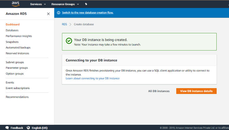This screenshot has height=130, width=229.
Task: Click View DB instance details button
Action: tap(196, 91)
